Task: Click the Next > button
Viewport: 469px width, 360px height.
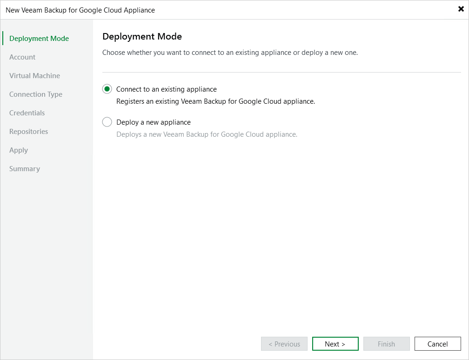Action: (335, 344)
